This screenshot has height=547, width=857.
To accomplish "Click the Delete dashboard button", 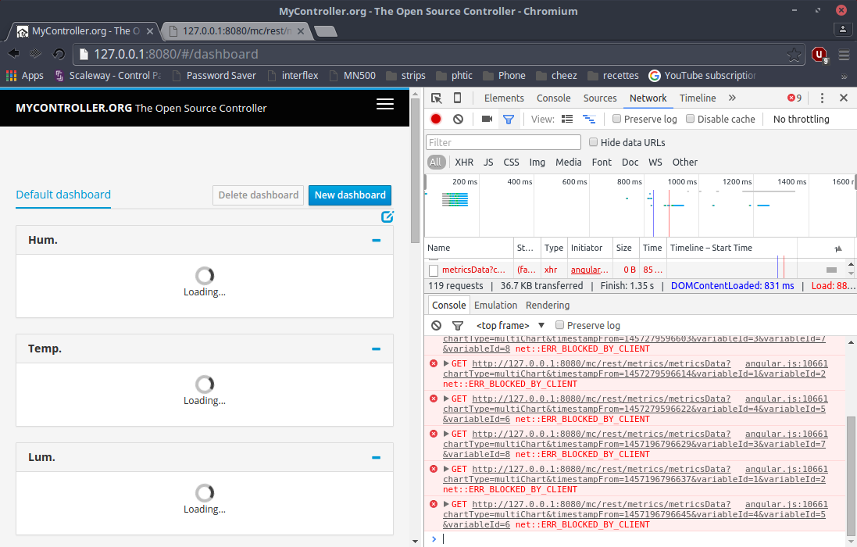I will click(x=258, y=195).
